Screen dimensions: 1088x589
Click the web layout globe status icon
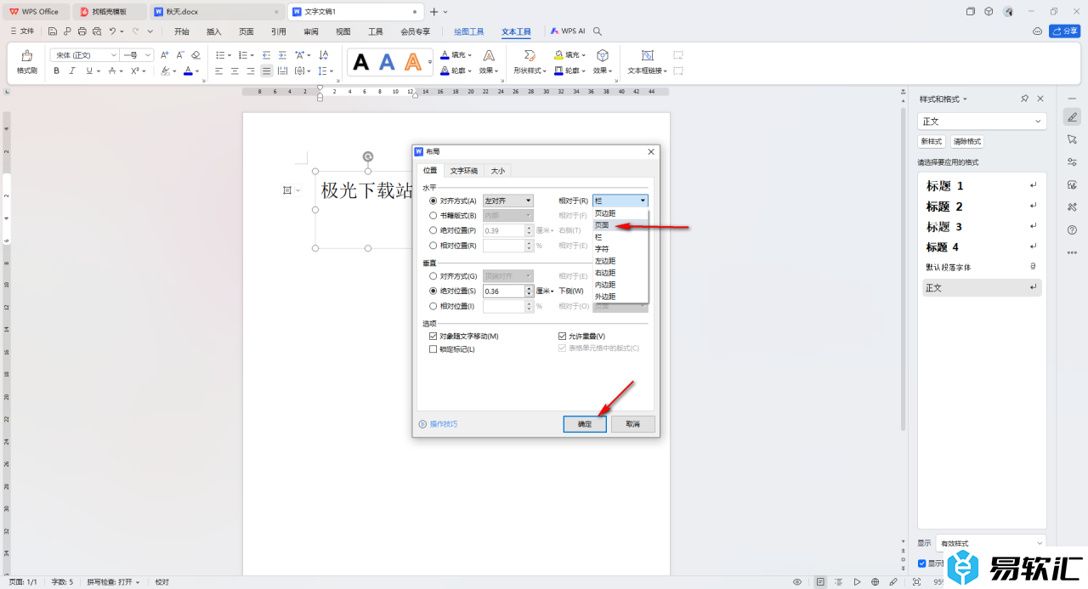875,582
